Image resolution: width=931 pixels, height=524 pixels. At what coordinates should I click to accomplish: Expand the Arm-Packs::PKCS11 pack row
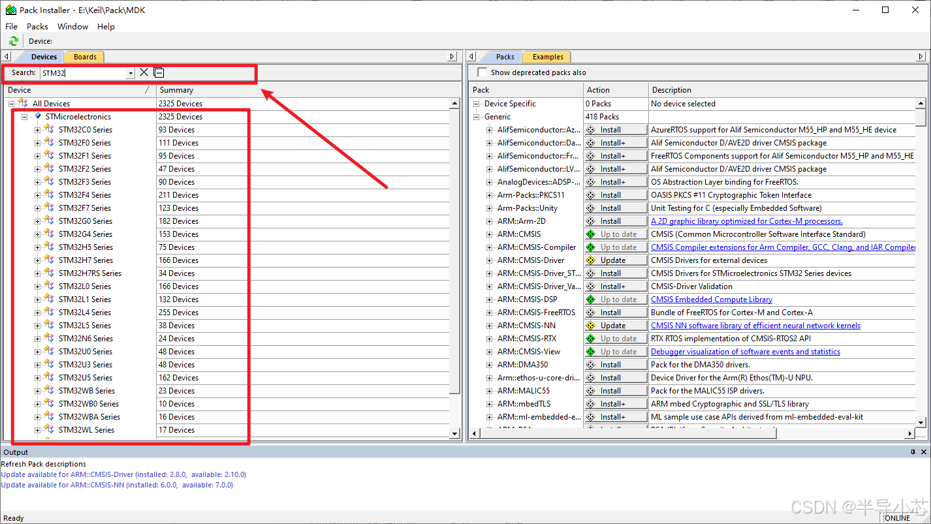coord(489,195)
